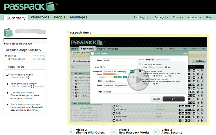Click the account usage progress bar
Viewport: 216px width, 135px height.
pyautogui.click(x=25, y=40)
